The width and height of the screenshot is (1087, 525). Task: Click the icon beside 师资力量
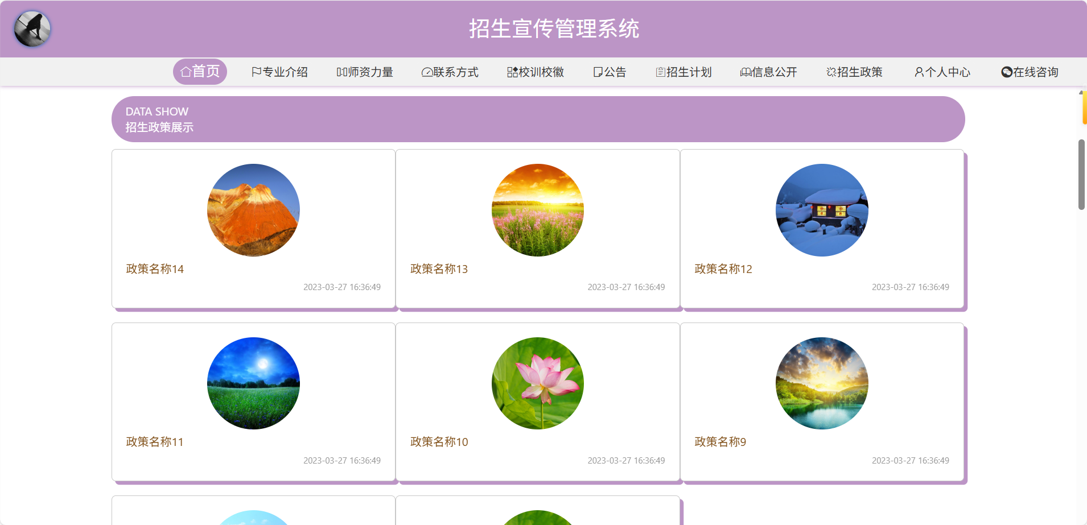(x=342, y=72)
